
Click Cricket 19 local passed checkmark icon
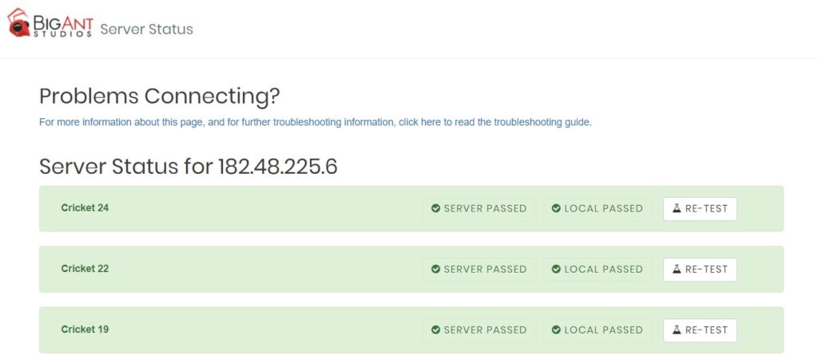click(x=556, y=330)
